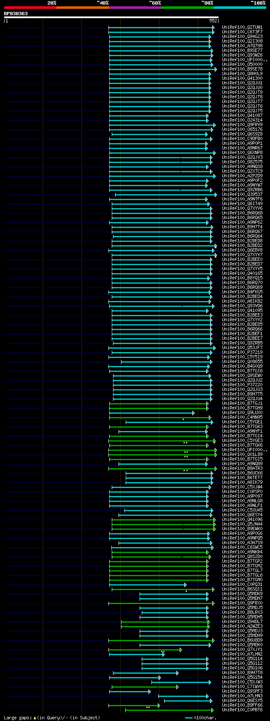The width and height of the screenshot is (270, 721).
Task: Click the white query sequence bar
Action: [111, 18]
